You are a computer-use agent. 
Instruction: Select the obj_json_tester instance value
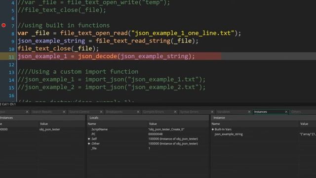[x=50, y=130]
